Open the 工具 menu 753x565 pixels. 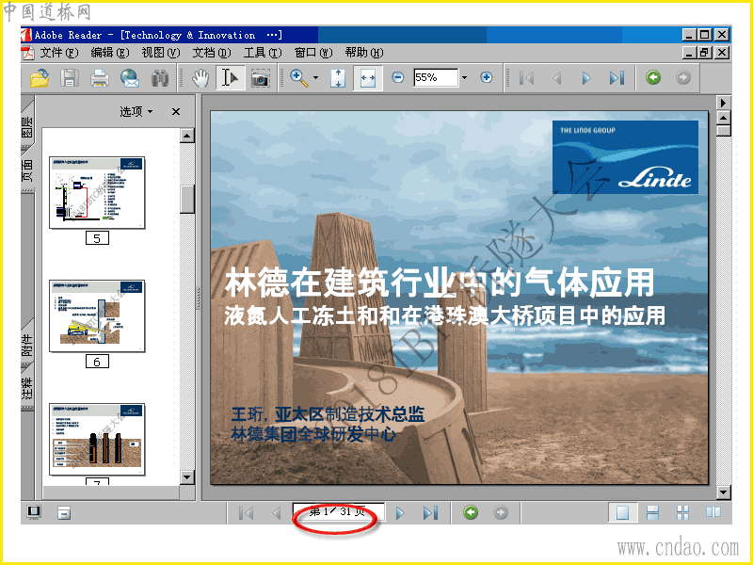pos(263,53)
